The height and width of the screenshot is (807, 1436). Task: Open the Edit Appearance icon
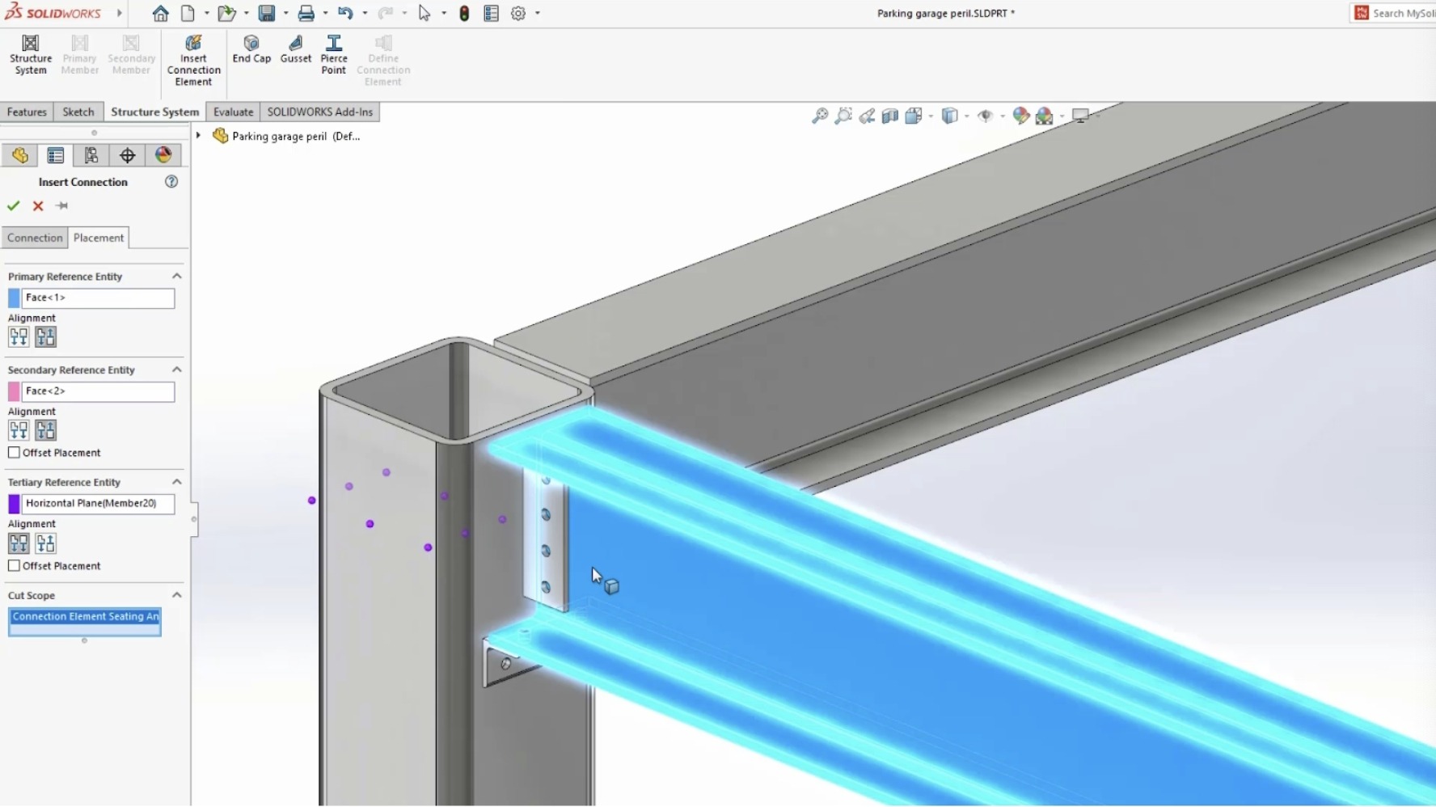click(1021, 116)
